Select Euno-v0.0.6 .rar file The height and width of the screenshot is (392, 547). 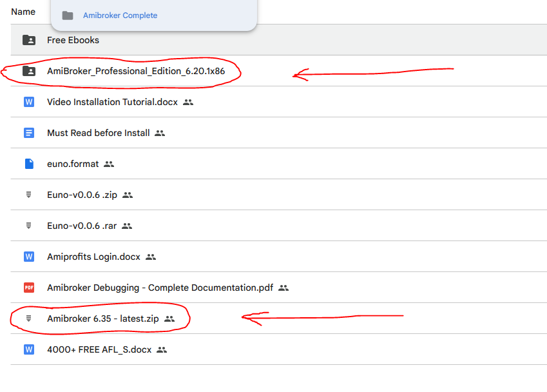click(x=82, y=226)
